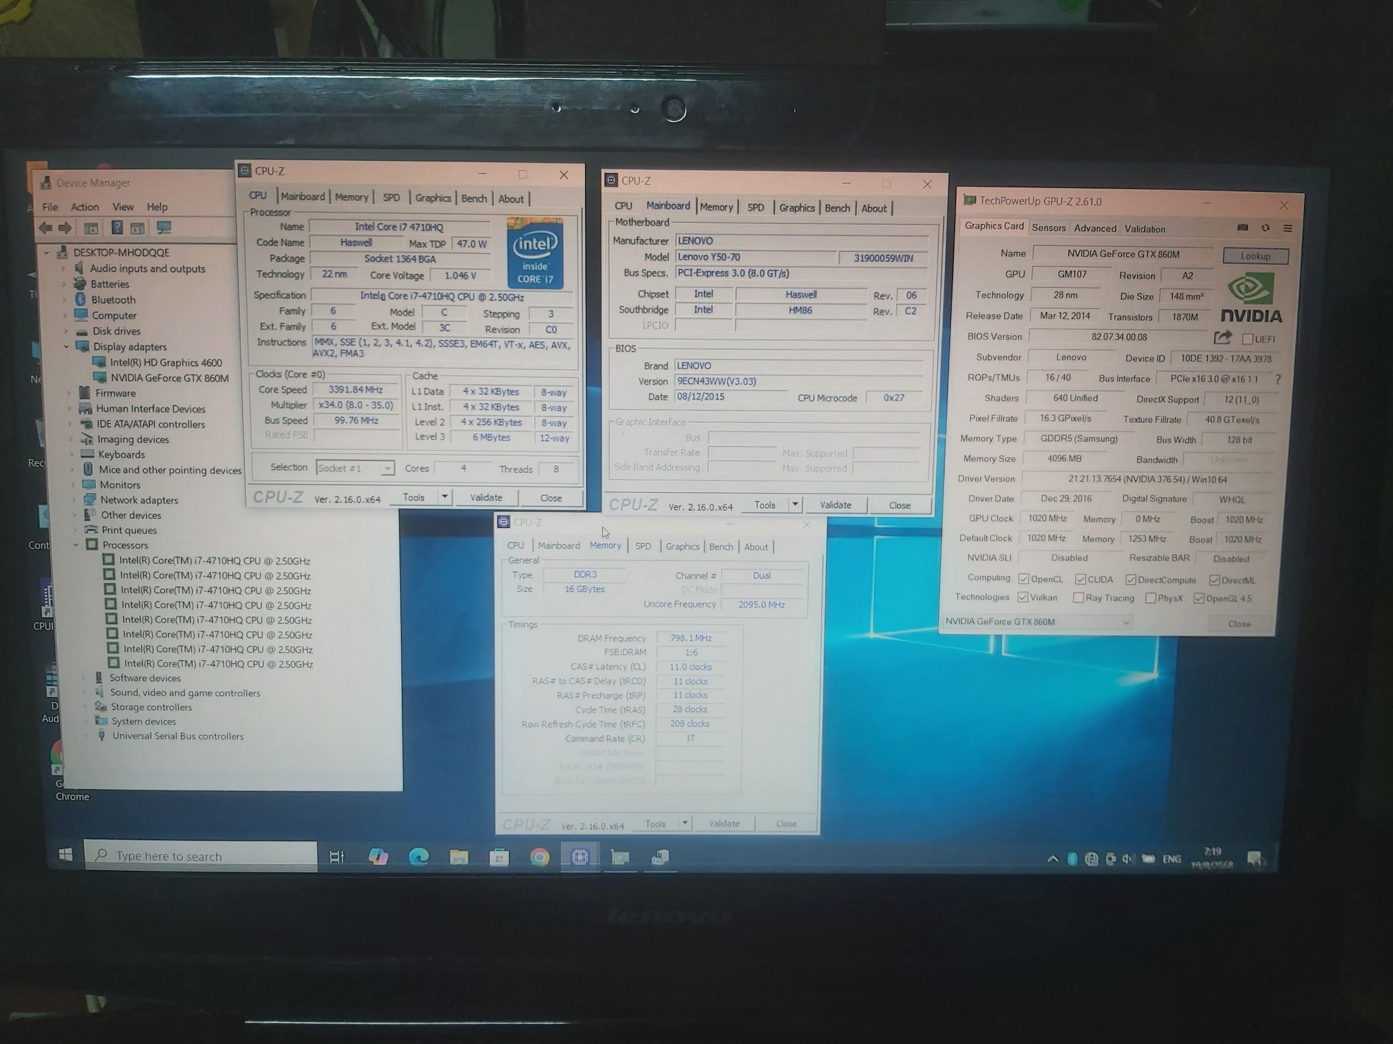This screenshot has width=1393, height=1044.
Task: Click BIOS export share icon in GPU-Z
Action: coord(1222,338)
